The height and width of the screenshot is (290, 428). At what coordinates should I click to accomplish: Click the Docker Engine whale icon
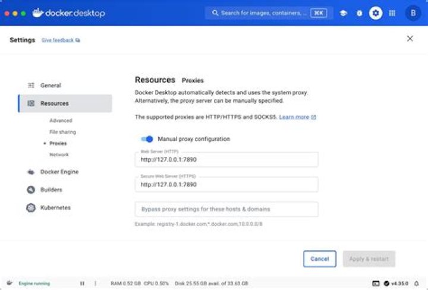pyautogui.click(x=31, y=172)
